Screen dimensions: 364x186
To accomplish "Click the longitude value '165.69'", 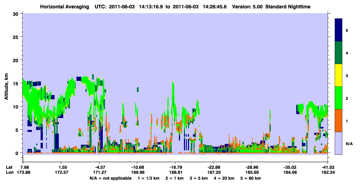I will (251, 172).
